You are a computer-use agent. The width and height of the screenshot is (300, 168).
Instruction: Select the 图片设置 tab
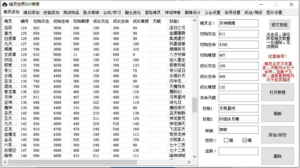[x=274, y=13]
